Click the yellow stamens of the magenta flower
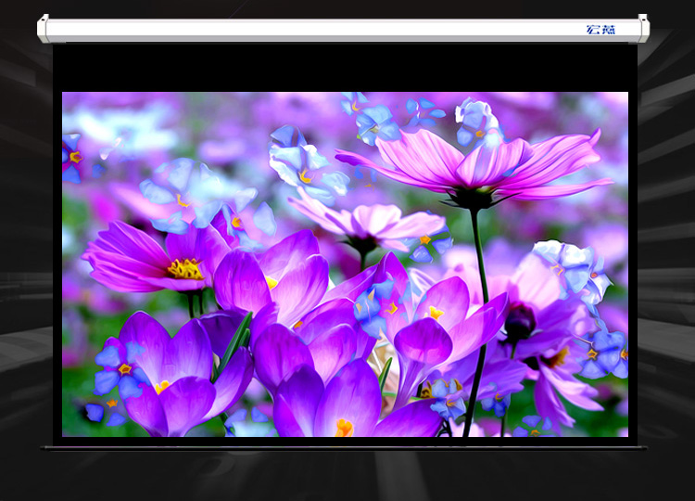The height and width of the screenshot is (501, 695). pyautogui.click(x=185, y=269)
